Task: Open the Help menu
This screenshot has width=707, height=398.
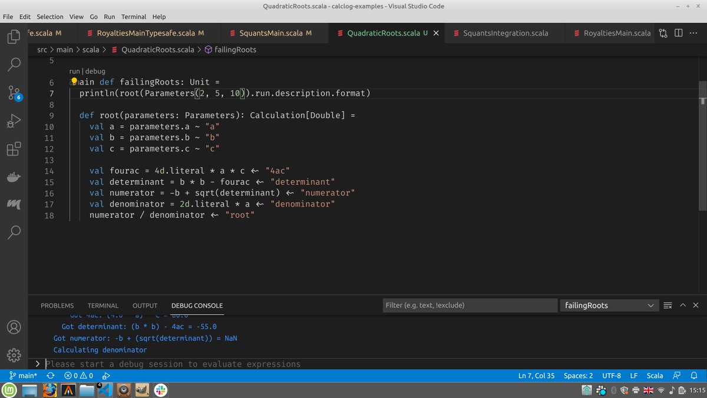Action: click(159, 17)
